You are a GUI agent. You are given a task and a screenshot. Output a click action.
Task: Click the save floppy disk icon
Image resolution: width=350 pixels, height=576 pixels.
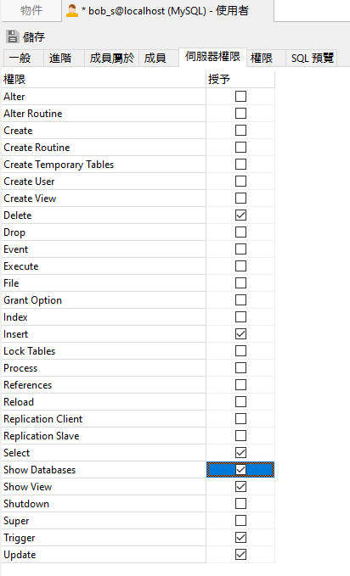coord(13,36)
